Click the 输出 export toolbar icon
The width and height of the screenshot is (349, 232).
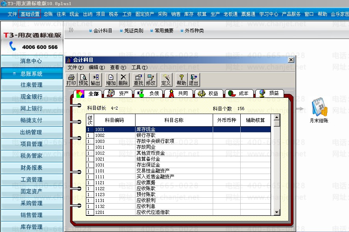95,80
